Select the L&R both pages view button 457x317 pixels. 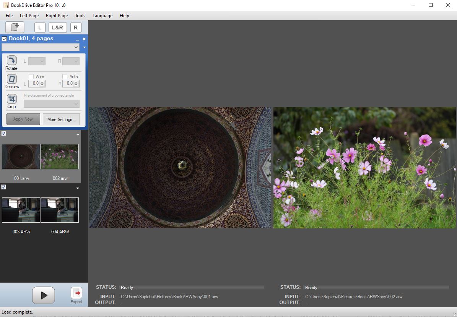[57, 27]
